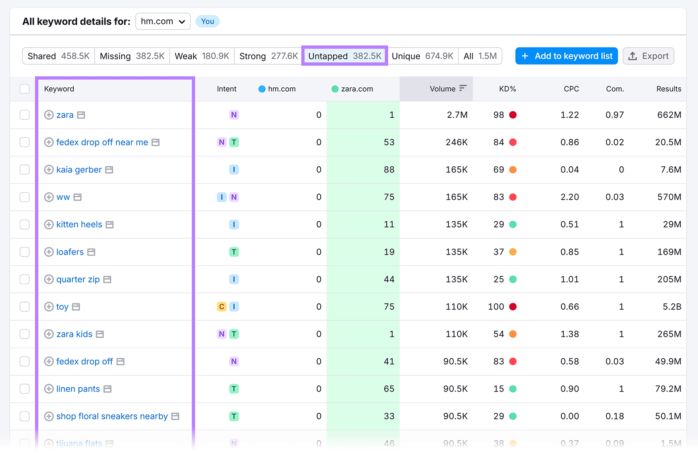
Task: Click plus icon for keyword toy
Action: (49, 307)
